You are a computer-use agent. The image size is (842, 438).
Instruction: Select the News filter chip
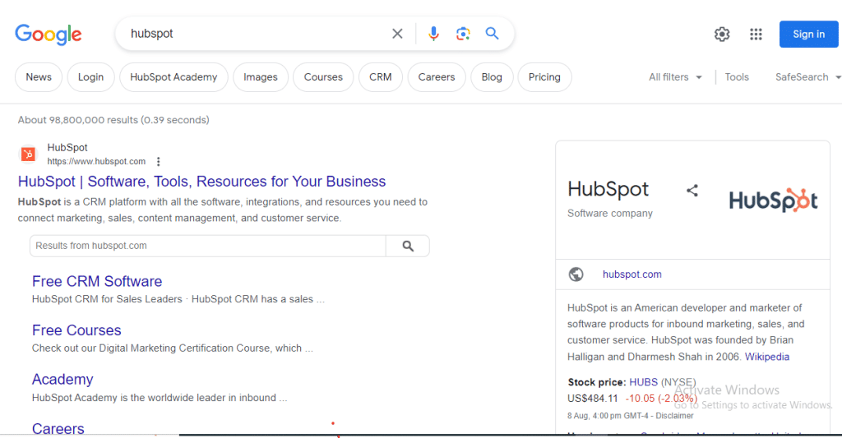[39, 77]
